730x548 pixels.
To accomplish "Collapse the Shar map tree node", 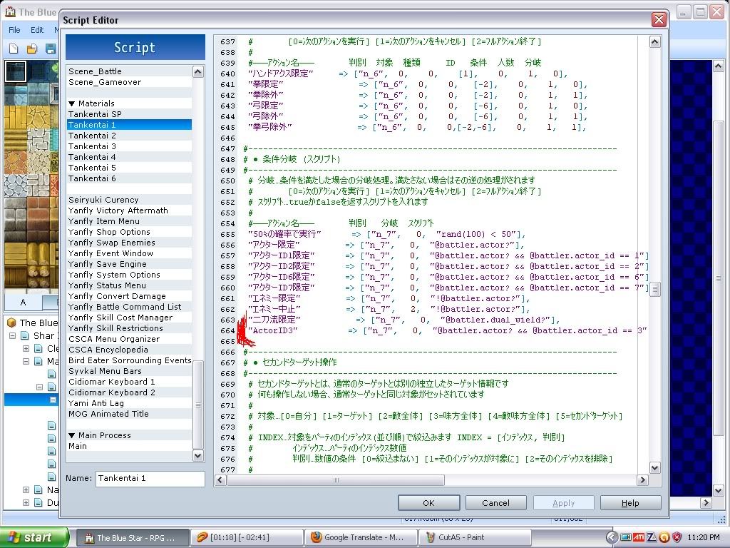I will tap(13, 335).
